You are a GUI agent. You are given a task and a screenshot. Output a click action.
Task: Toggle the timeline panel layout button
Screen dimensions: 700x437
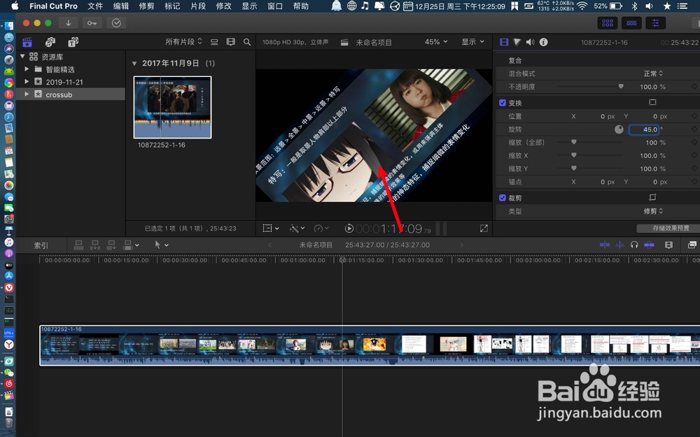tap(631, 23)
